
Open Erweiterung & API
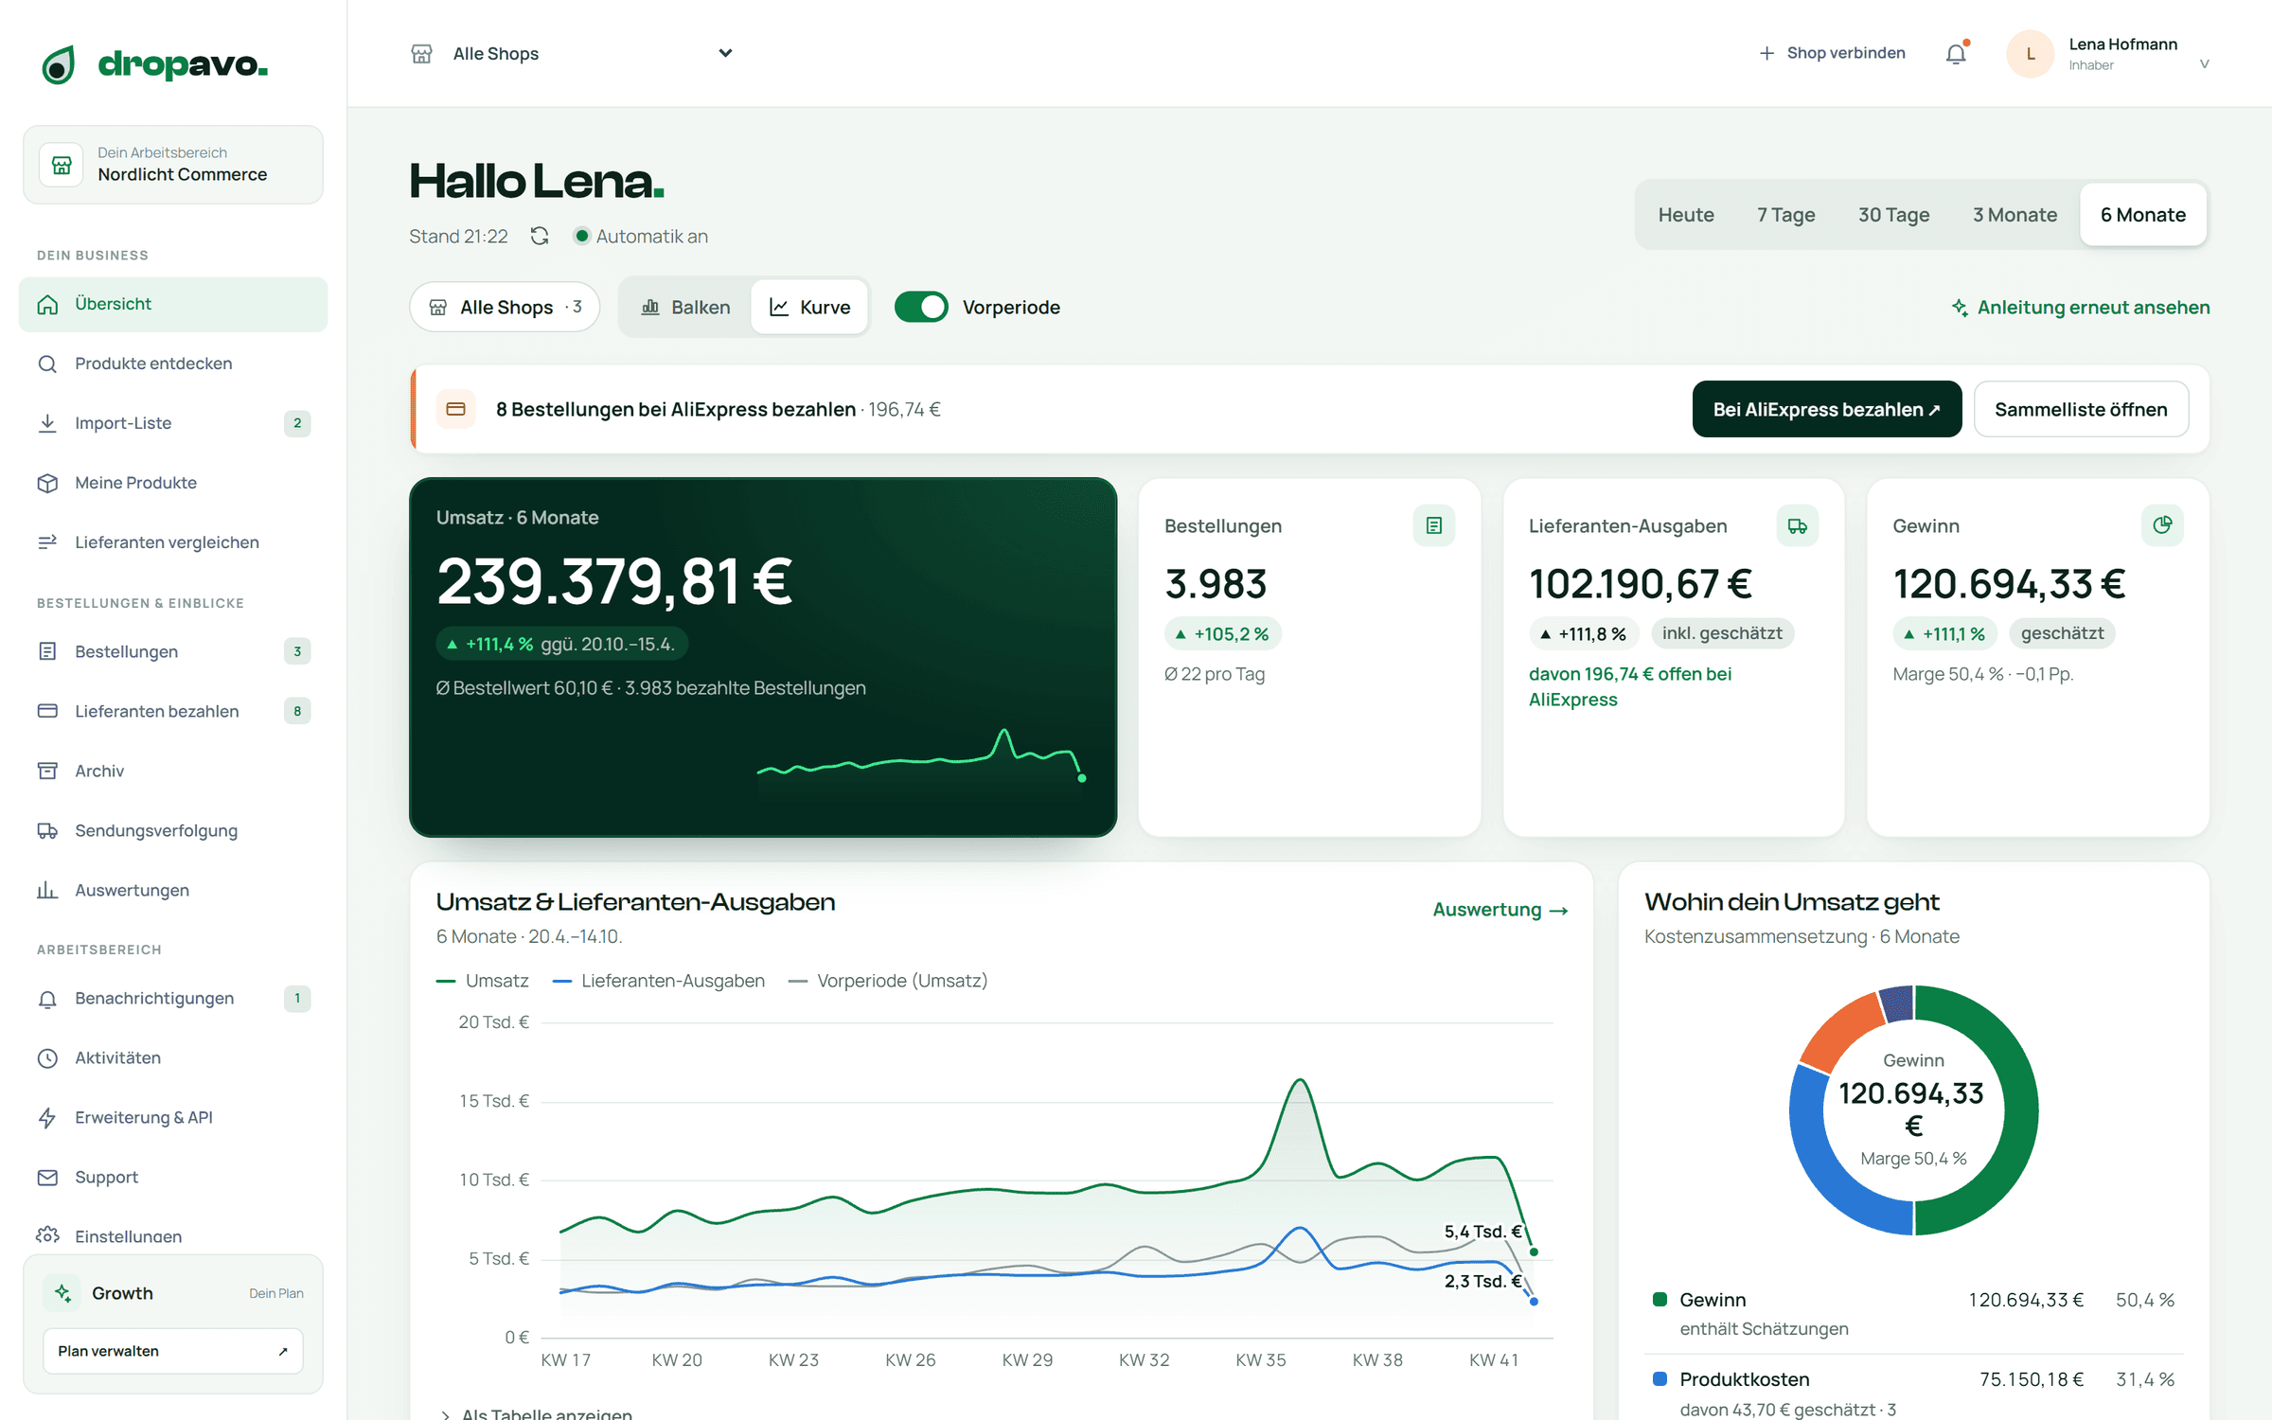click(x=173, y=1117)
